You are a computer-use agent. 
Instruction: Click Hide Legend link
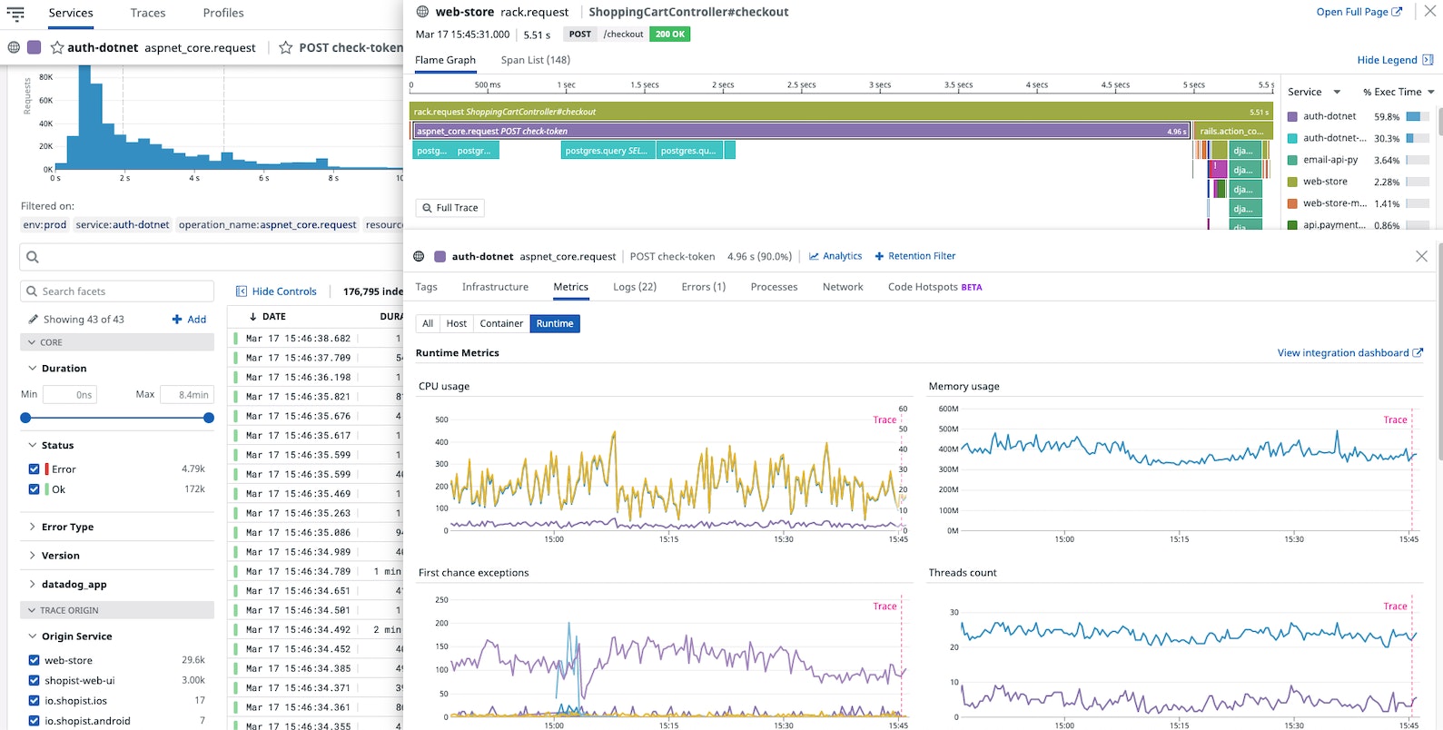[1386, 60]
